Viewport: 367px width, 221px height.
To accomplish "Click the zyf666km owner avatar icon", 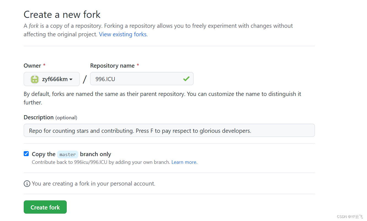I will click(x=35, y=79).
